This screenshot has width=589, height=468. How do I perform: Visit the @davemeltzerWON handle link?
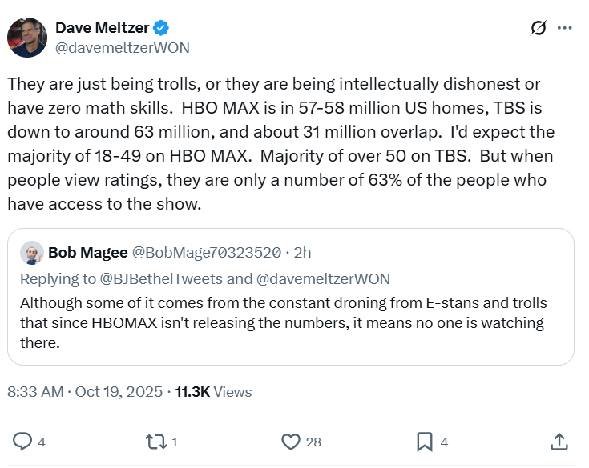coord(122,47)
